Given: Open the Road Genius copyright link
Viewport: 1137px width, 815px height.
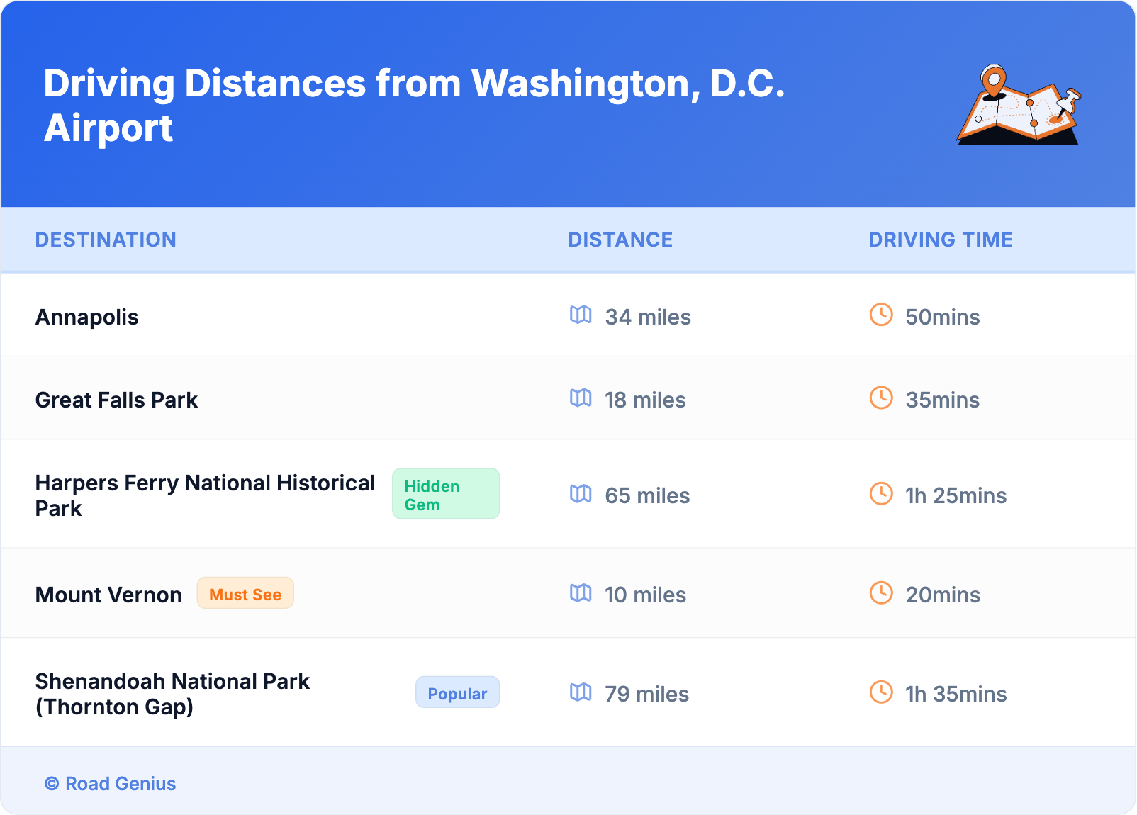Looking at the screenshot, I should pos(111,784).
